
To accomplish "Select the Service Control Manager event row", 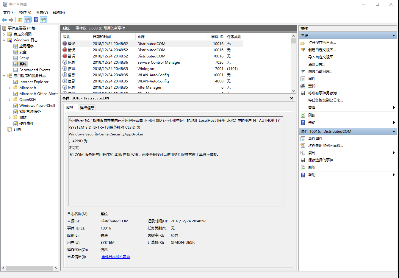I will 152,63.
